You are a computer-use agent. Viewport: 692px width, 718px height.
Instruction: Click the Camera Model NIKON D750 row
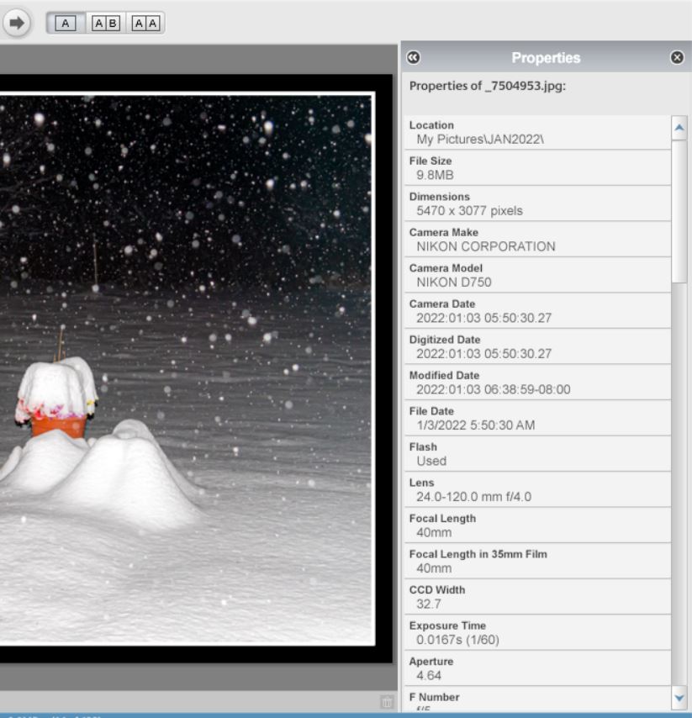[536, 275]
